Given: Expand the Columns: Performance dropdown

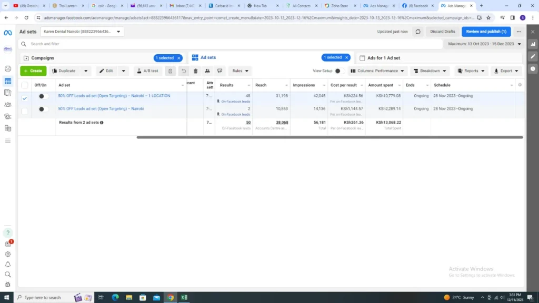Looking at the screenshot, I should [377, 71].
